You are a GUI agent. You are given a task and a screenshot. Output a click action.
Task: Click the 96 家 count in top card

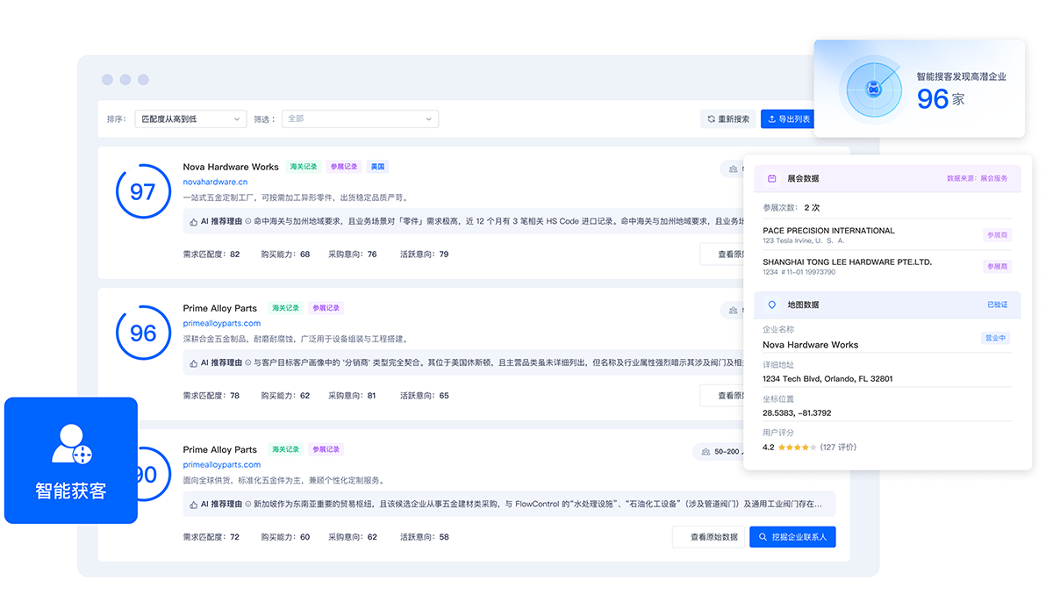point(941,99)
